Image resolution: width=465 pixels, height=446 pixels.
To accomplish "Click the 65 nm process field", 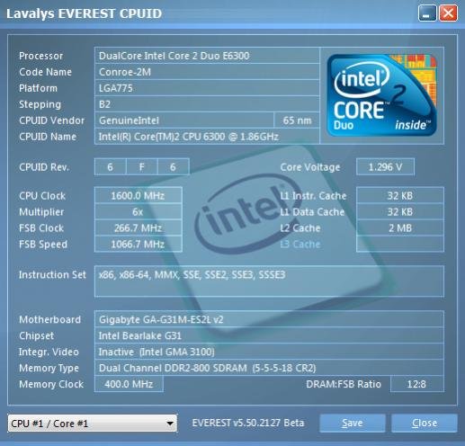I will 297,120.
